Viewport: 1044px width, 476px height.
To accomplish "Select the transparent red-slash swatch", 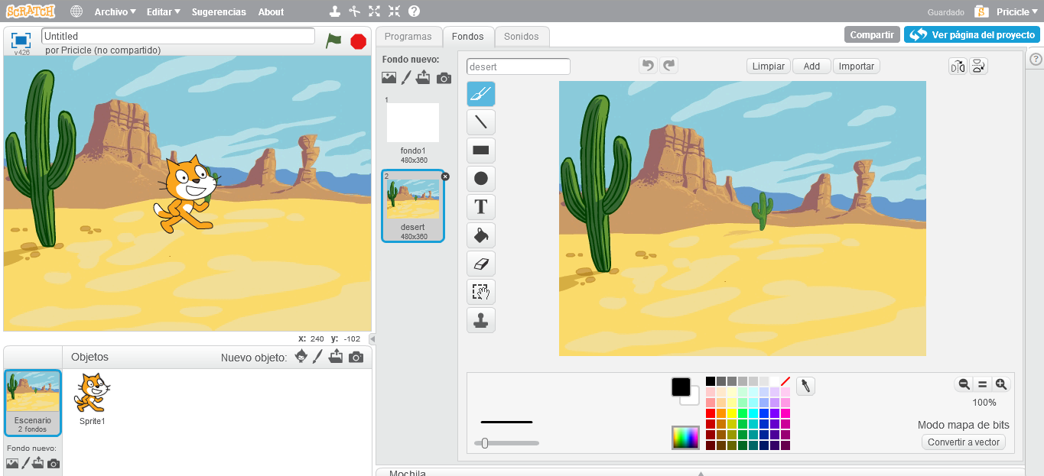I will coord(785,381).
